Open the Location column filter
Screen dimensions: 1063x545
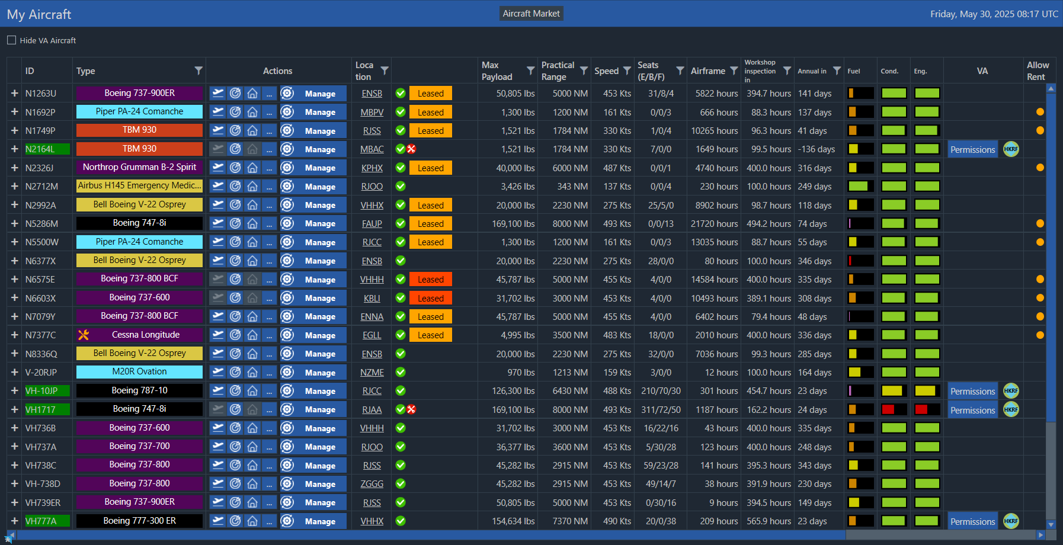pos(385,70)
